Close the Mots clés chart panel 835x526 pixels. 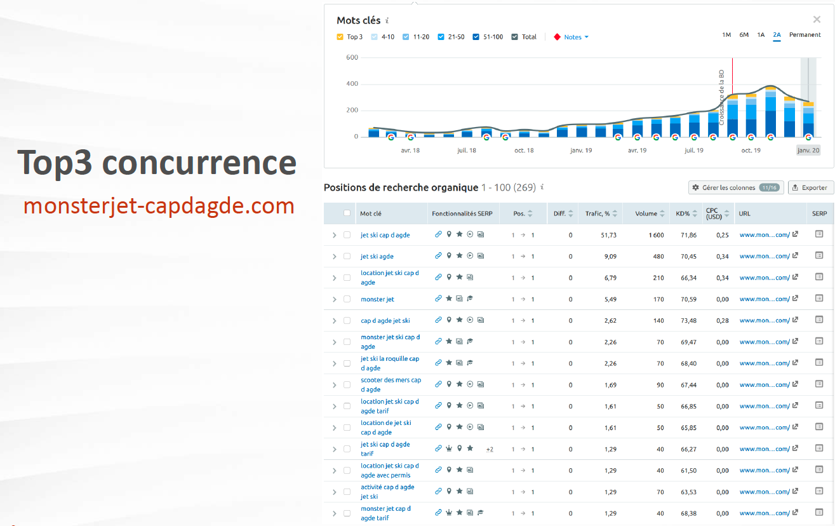pos(817,20)
